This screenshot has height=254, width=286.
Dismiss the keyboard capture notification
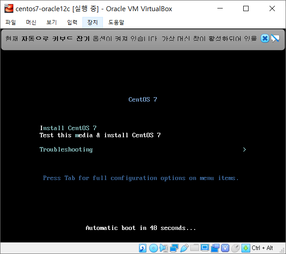pyautogui.click(x=265, y=38)
